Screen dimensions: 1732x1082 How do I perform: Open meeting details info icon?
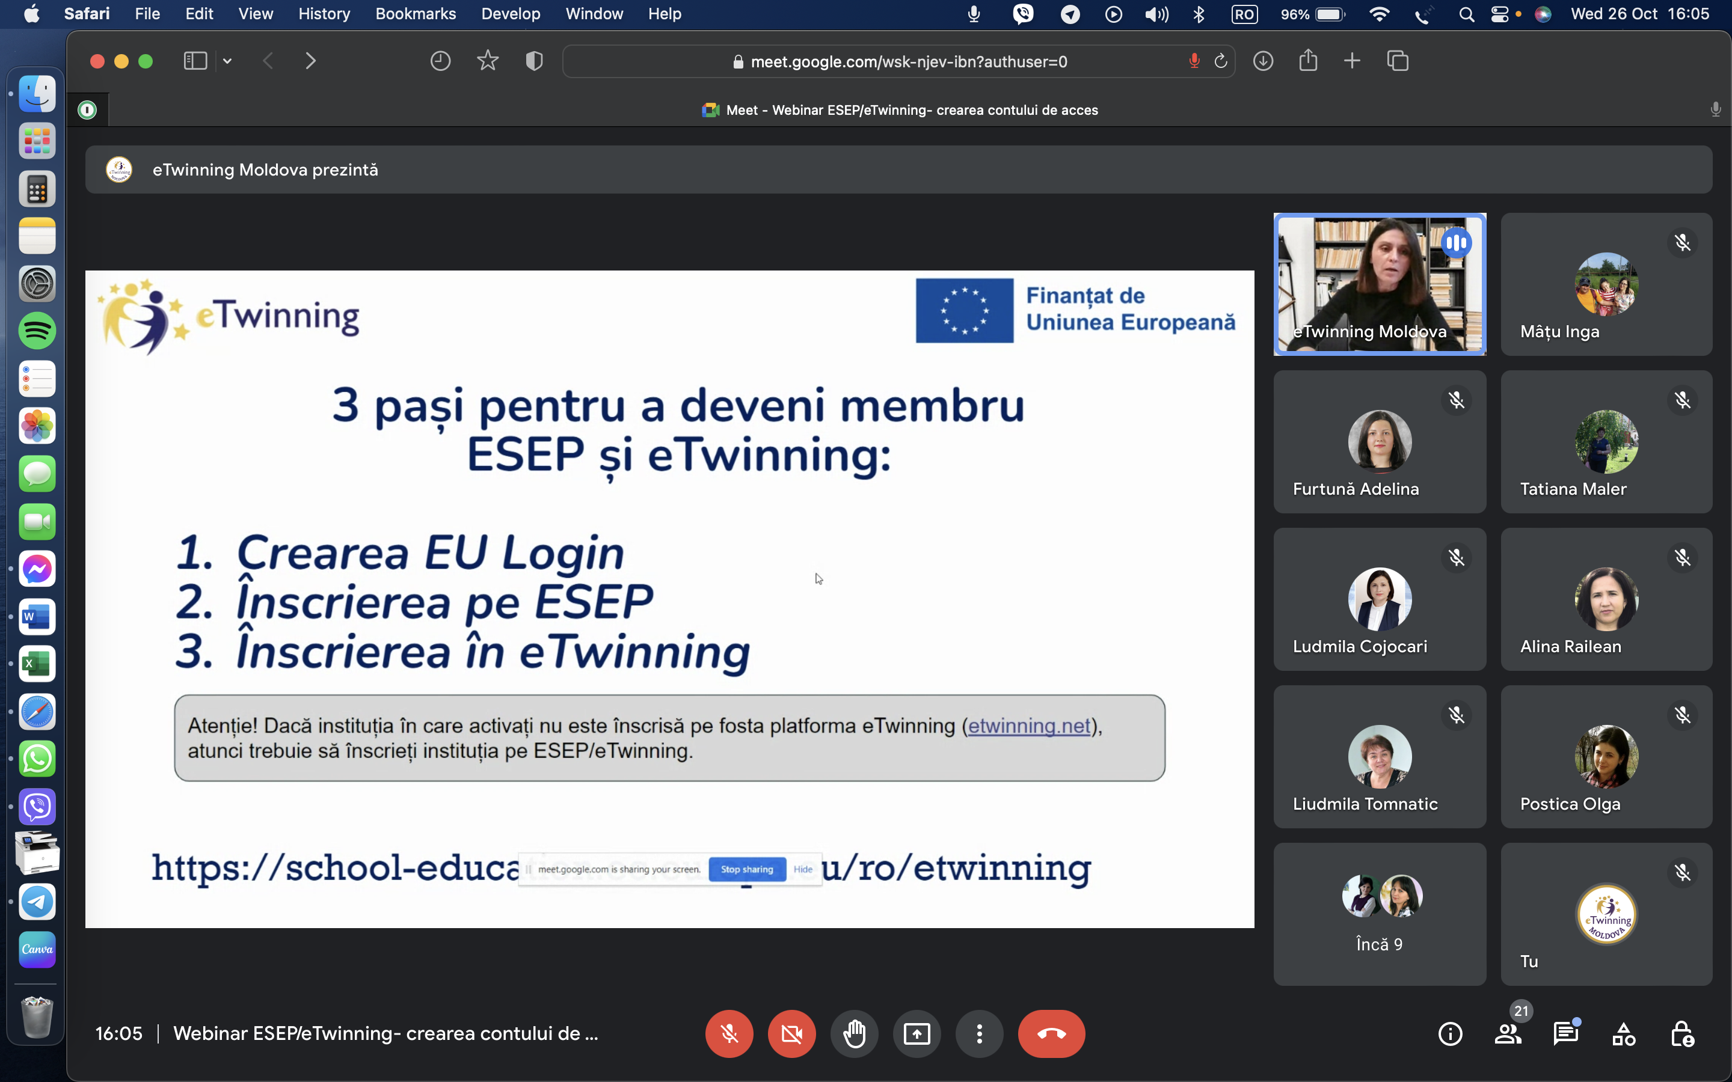click(x=1450, y=1034)
